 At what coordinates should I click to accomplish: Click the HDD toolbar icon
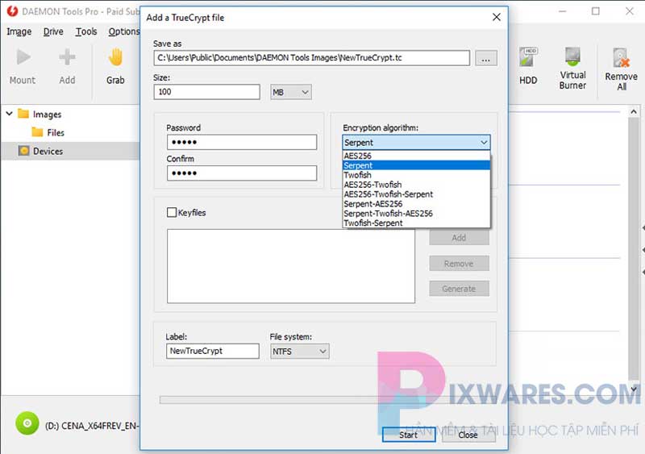pyautogui.click(x=528, y=58)
